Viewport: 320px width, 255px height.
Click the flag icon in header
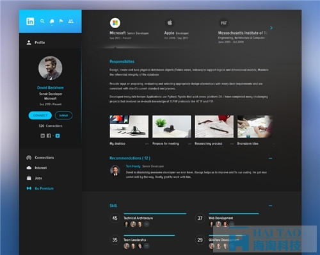(61, 21)
